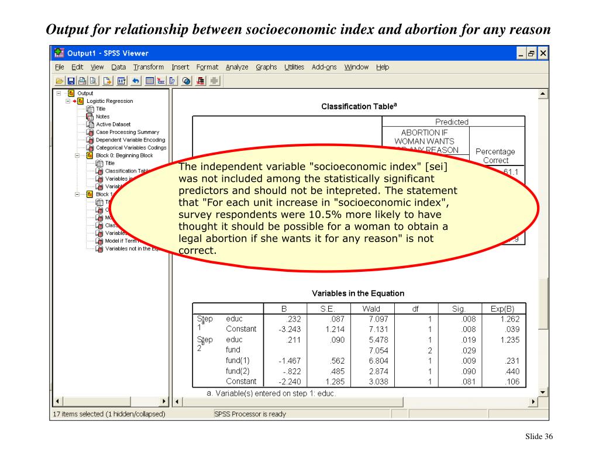Image resolution: width=599 pixels, height=449 pixels.
Task: Click the output pane horizontal scrollbar thumb
Action: tap(292, 402)
